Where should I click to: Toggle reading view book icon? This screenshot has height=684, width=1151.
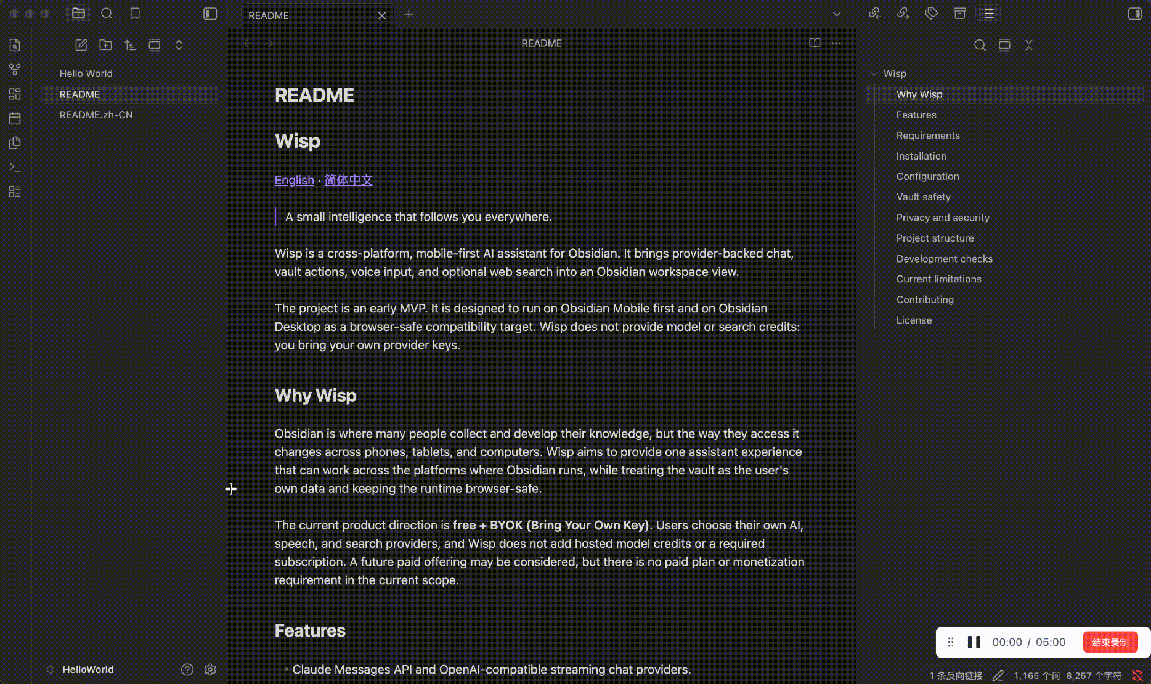[815, 43]
